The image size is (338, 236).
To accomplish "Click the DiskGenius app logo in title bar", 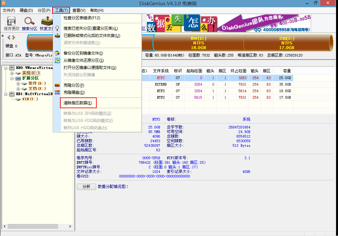I will (4, 3).
